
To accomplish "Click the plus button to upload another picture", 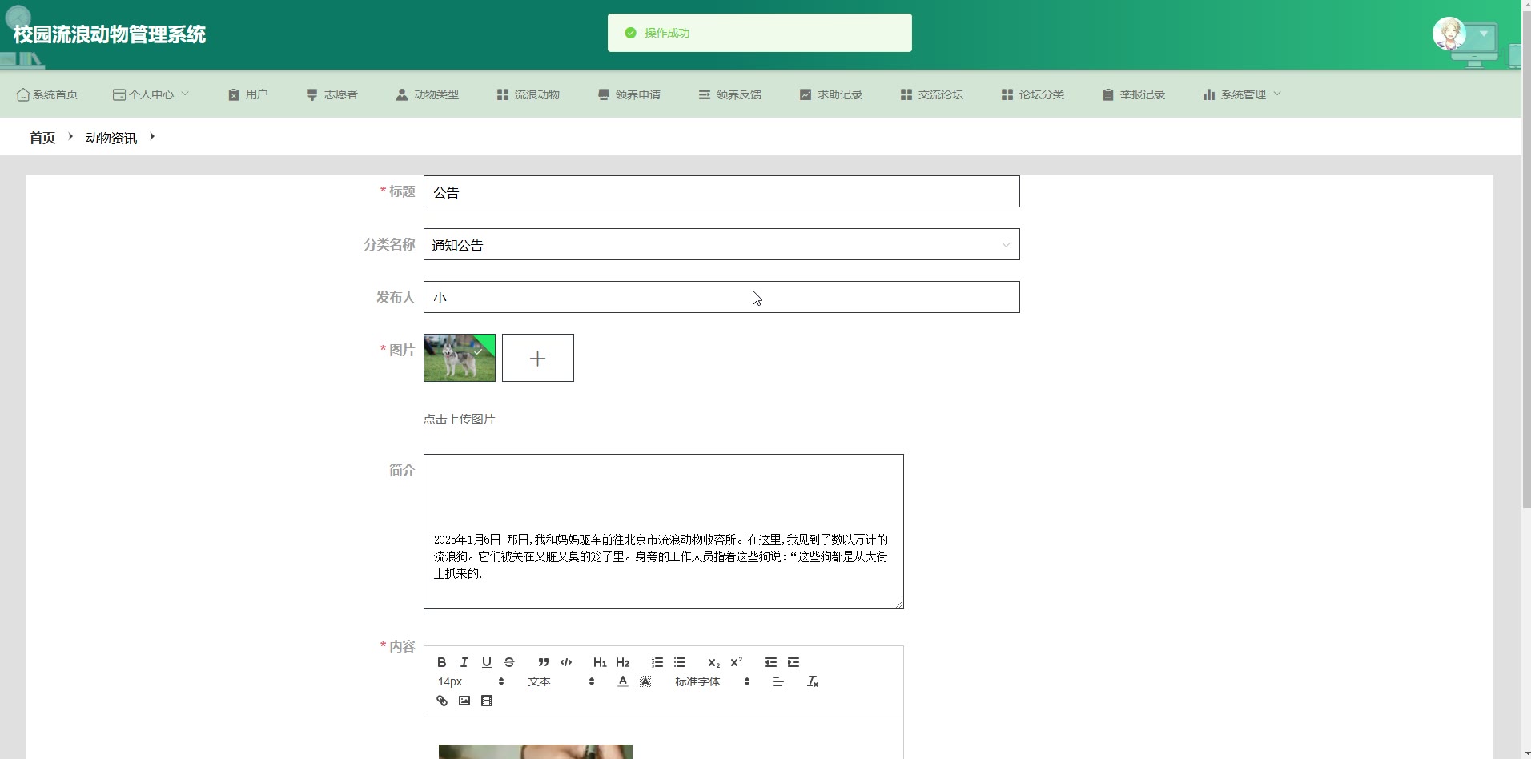I will [537, 358].
